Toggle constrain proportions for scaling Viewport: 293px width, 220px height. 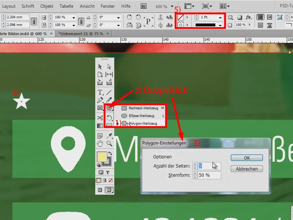(x=81, y=21)
